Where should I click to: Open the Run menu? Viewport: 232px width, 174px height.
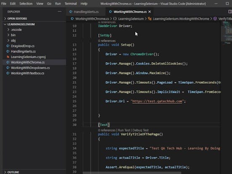[58, 3]
